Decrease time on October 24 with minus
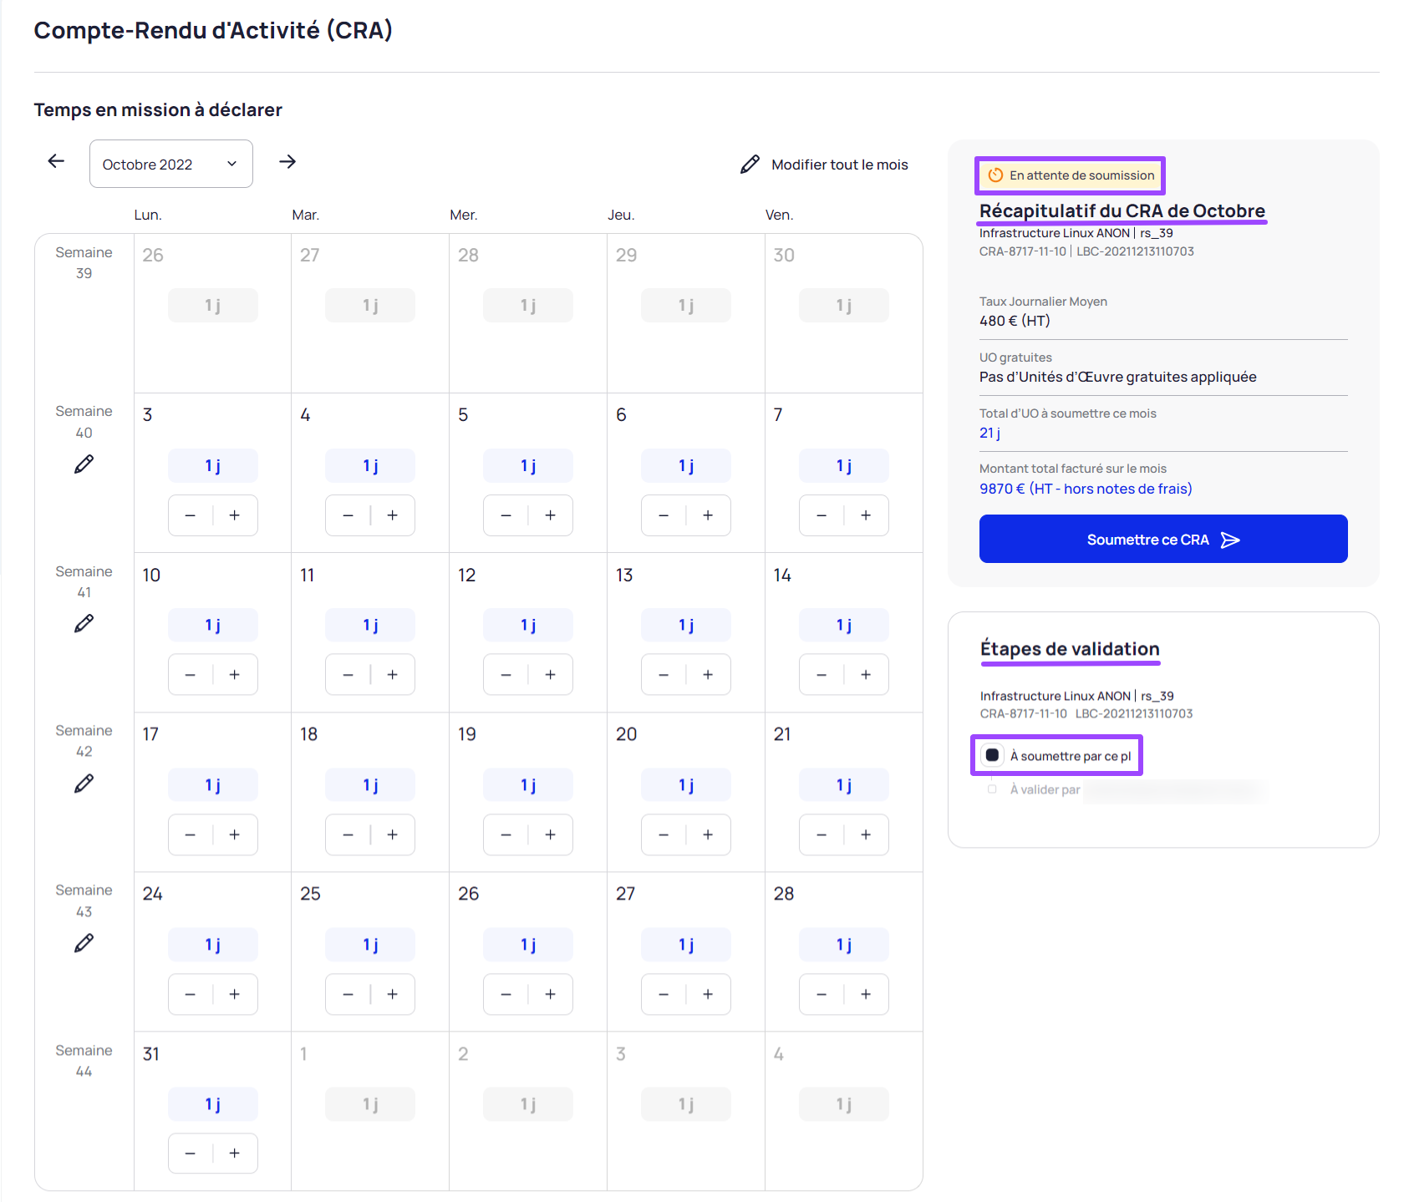The width and height of the screenshot is (1409, 1202). click(x=191, y=994)
